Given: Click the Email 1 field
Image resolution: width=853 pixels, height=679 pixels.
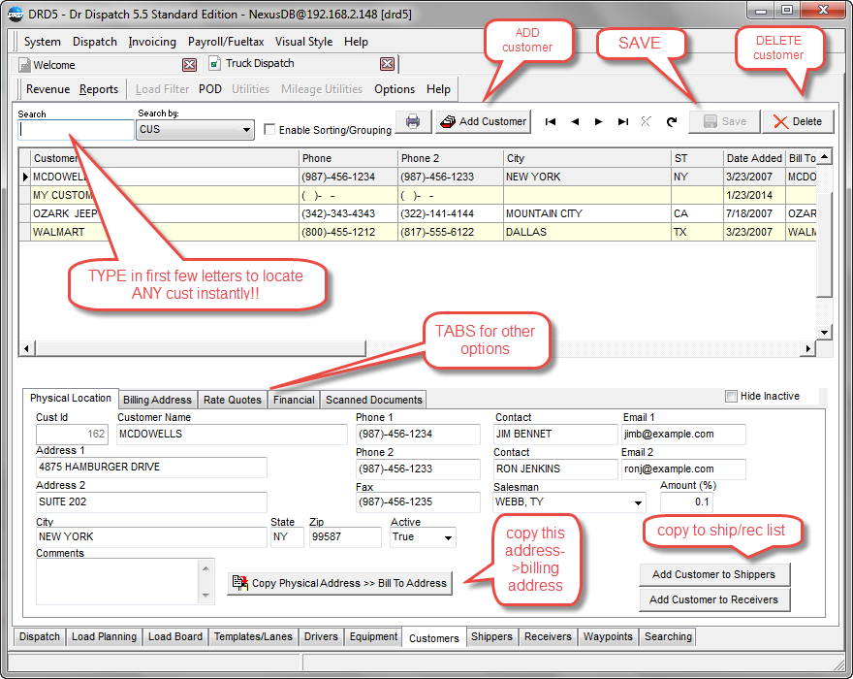Looking at the screenshot, I should 683,435.
